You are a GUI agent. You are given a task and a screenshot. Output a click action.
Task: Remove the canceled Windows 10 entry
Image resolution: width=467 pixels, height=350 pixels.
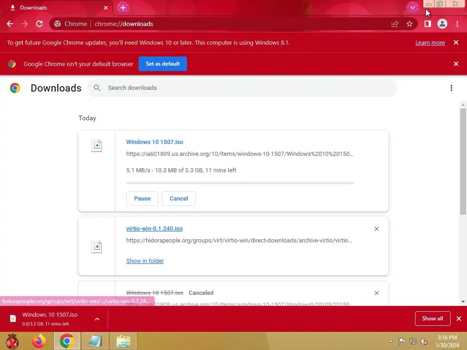pos(376,293)
